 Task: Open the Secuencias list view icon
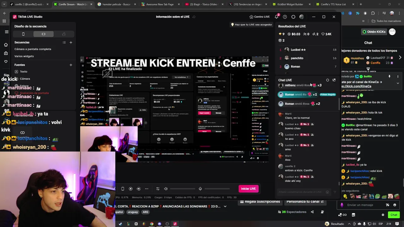64,43
